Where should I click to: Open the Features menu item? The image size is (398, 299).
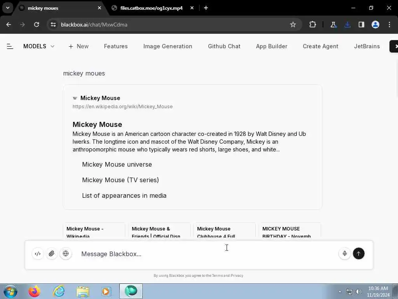click(x=116, y=46)
